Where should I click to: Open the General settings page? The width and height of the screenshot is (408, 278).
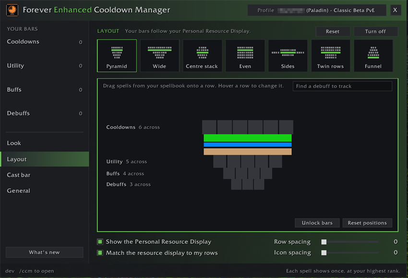pos(45,191)
